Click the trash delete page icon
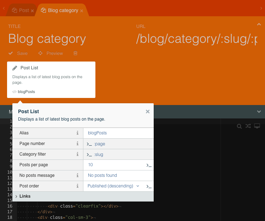This screenshot has height=221, width=265. point(75,53)
